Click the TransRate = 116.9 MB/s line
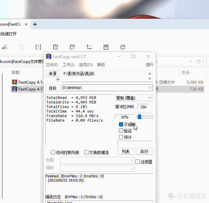Viewport: 209px width, 203px height. point(72,116)
